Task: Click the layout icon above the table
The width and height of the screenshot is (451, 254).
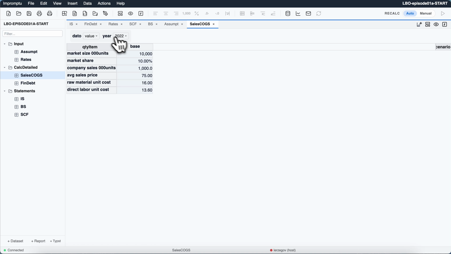Action: tap(428, 25)
